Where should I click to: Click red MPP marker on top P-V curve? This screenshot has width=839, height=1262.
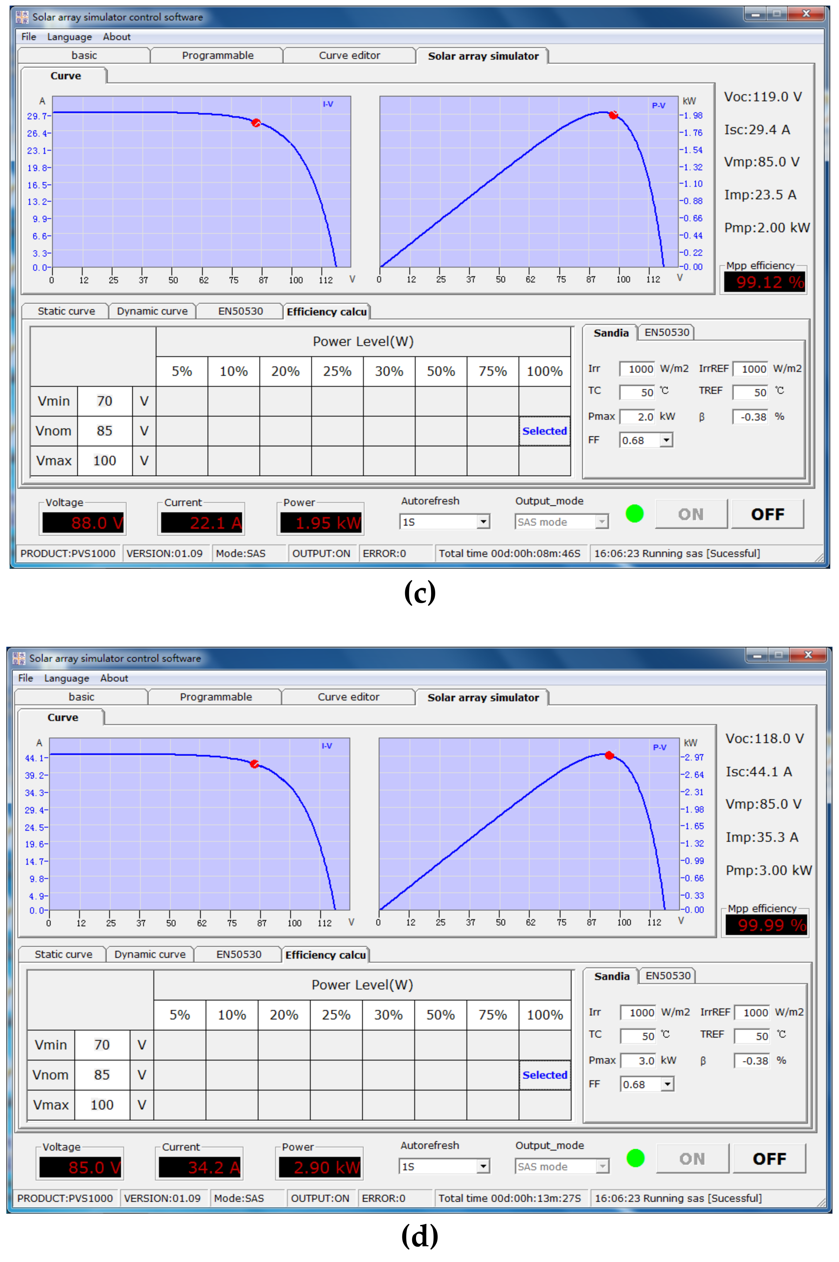click(613, 115)
